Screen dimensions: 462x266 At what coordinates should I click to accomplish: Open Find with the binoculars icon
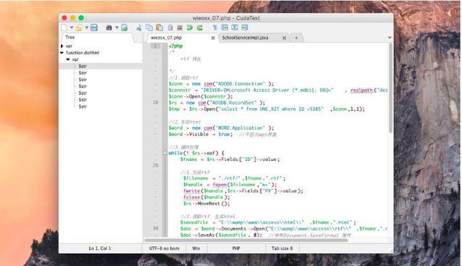tap(109, 28)
